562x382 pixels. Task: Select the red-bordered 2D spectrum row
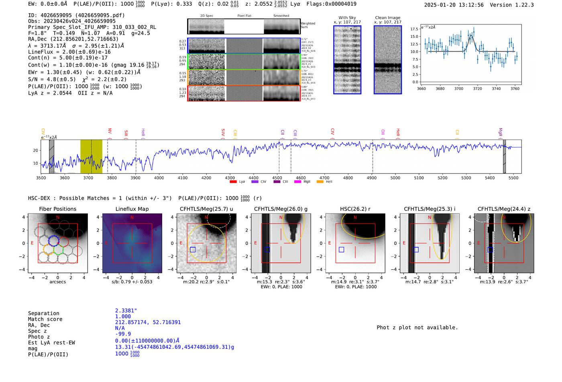244,93
